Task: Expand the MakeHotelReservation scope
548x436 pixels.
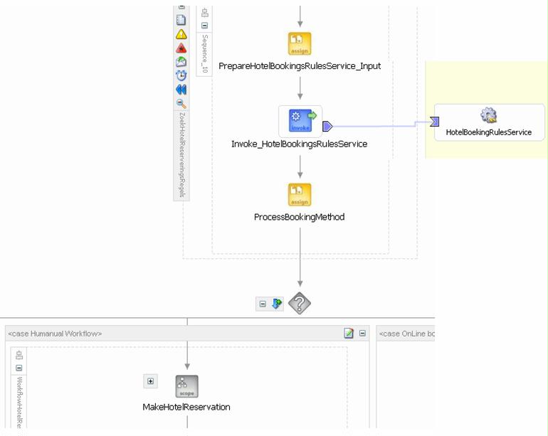Action: pos(151,381)
